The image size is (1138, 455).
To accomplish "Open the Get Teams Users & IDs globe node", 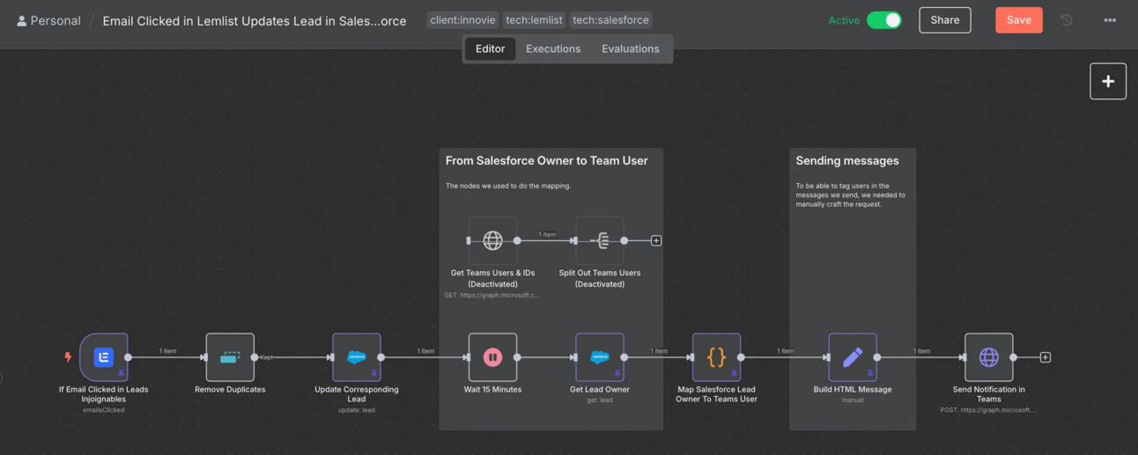I will pyautogui.click(x=492, y=240).
